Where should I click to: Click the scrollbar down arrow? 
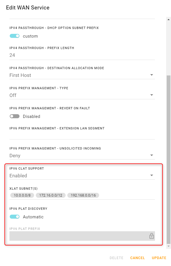click(x=168, y=246)
